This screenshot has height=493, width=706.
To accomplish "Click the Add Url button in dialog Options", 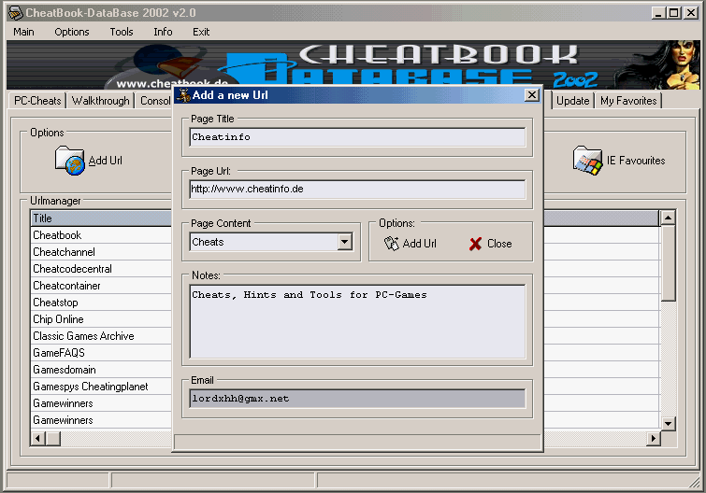I will [x=411, y=244].
